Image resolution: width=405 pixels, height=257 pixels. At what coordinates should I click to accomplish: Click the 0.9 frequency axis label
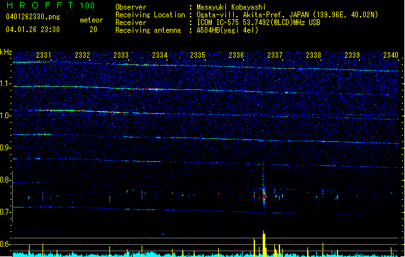pos(5,148)
